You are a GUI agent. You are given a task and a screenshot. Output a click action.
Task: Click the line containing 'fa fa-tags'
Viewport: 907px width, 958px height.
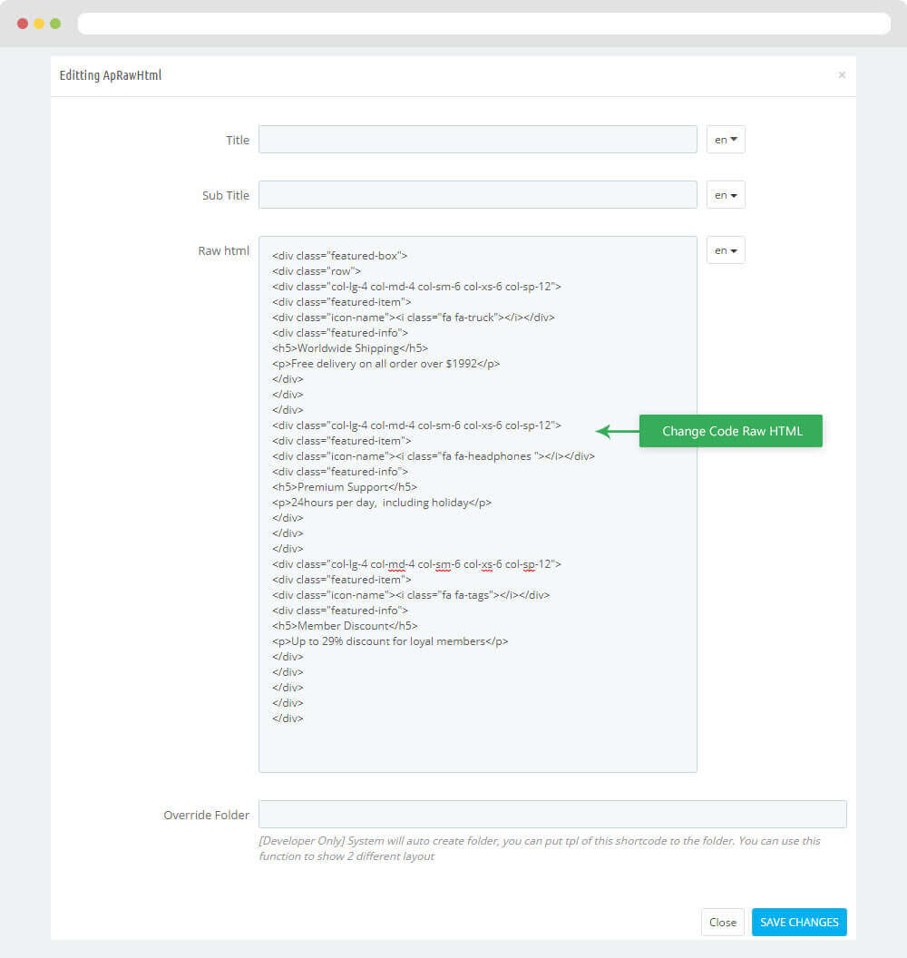point(411,594)
